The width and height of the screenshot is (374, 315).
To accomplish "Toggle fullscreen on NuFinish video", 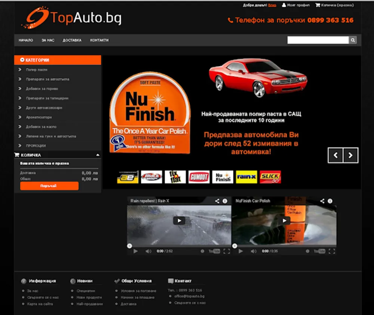I will tap(332, 251).
